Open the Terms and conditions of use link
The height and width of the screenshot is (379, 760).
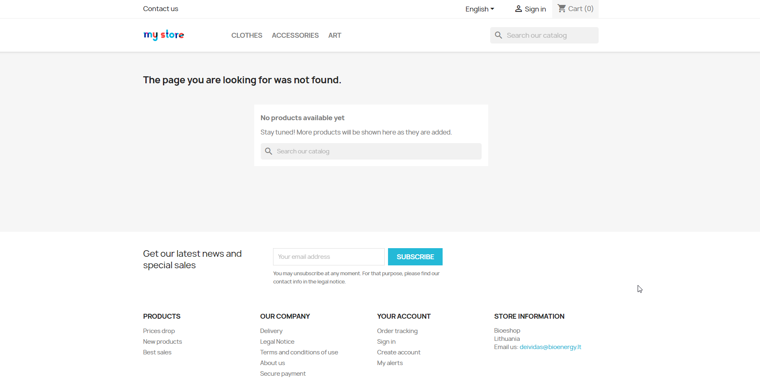299,352
